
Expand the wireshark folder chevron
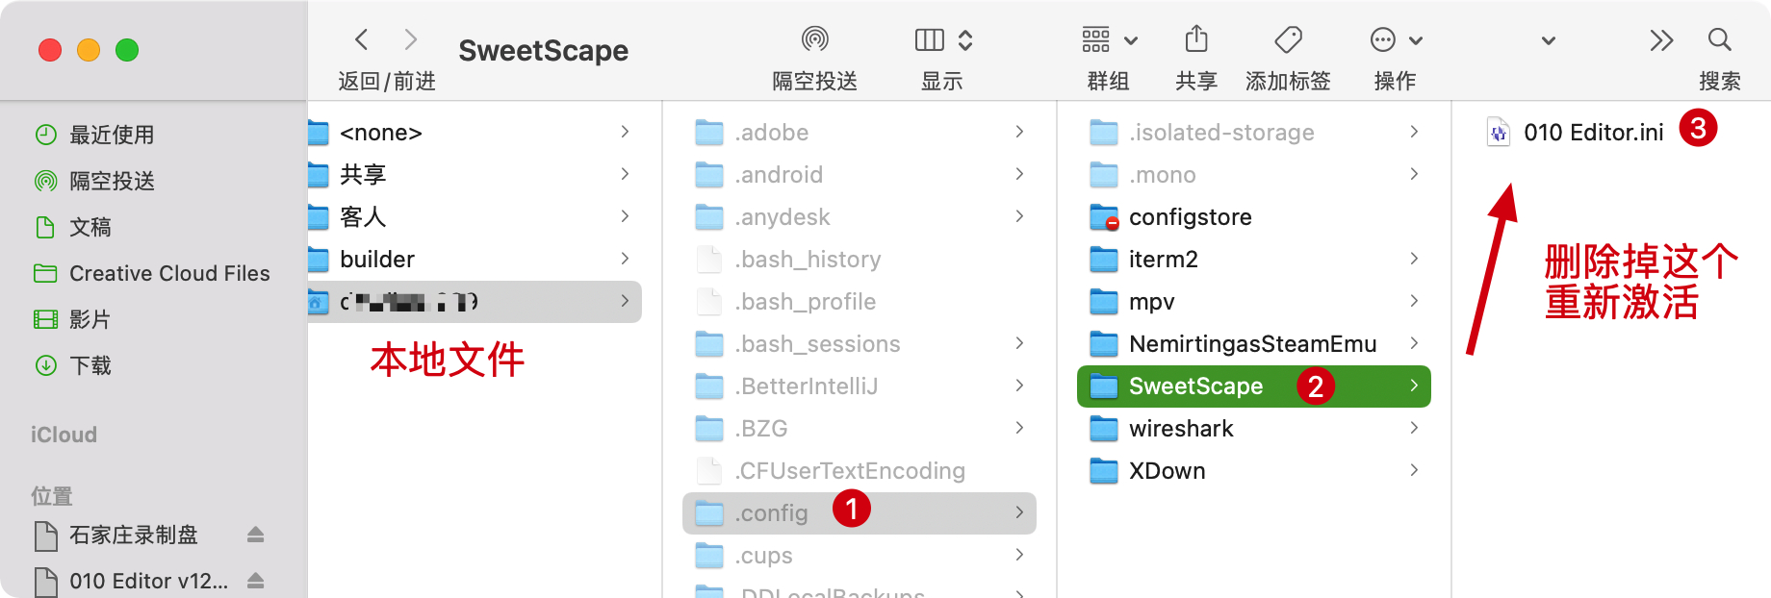coord(1414,428)
